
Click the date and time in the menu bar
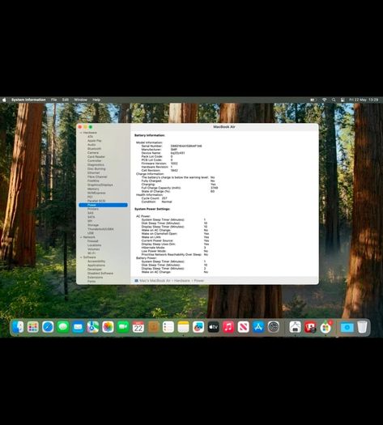[364, 100]
